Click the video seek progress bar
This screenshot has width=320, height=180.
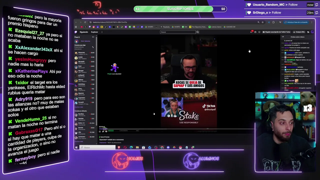177,129
